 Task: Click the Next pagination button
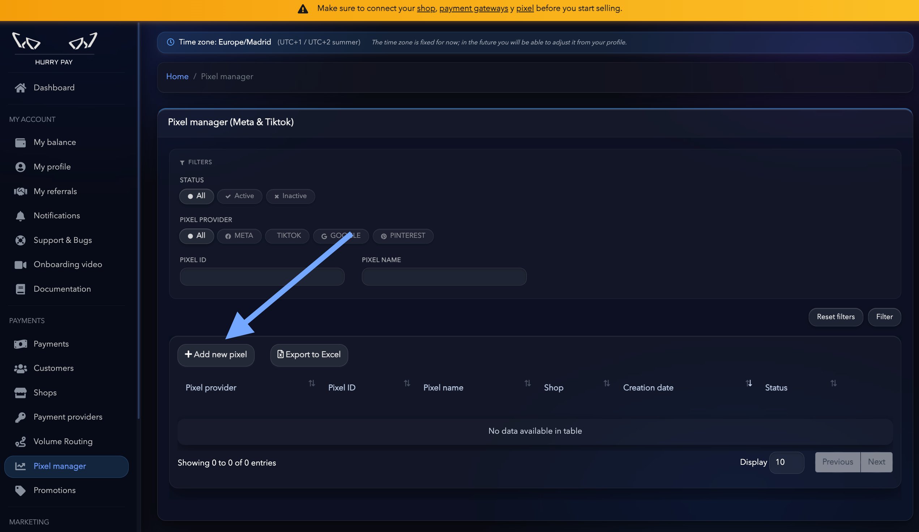(x=876, y=462)
